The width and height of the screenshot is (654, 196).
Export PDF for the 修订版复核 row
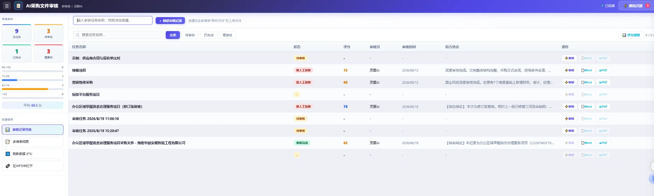point(603,107)
